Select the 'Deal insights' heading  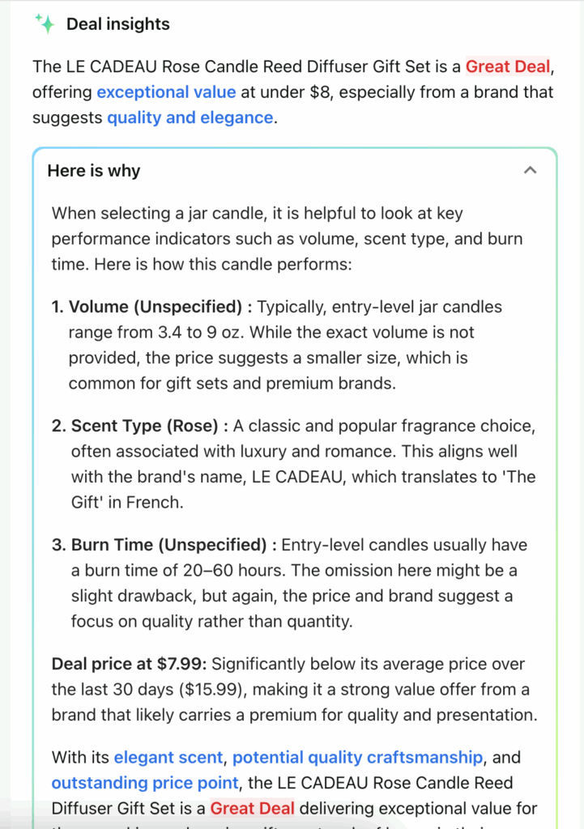point(118,24)
